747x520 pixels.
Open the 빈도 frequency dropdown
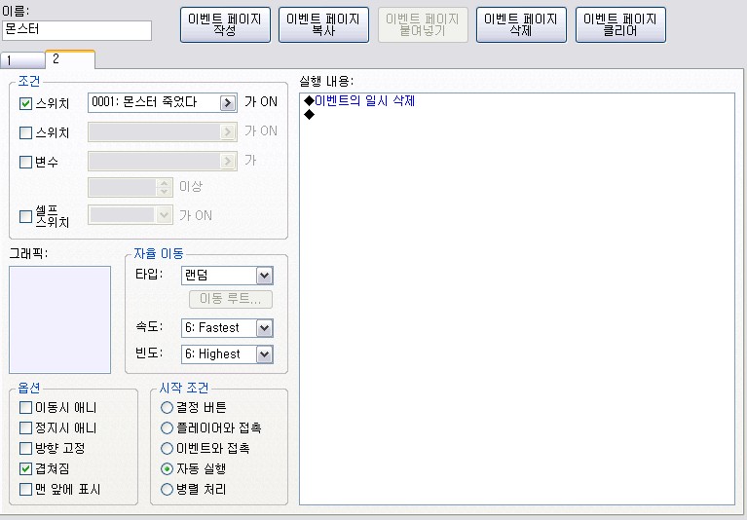point(264,354)
